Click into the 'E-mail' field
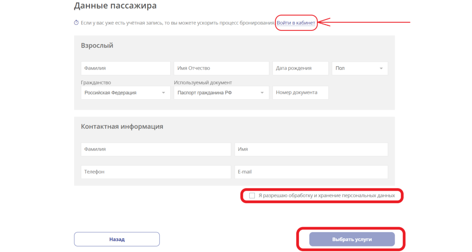 point(311,172)
